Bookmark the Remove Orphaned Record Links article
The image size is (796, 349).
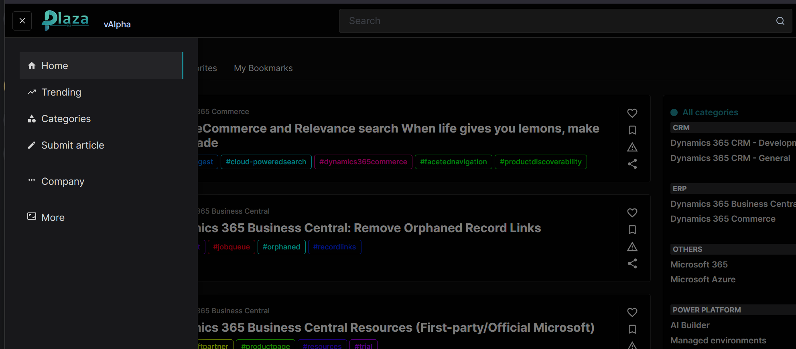point(632,230)
